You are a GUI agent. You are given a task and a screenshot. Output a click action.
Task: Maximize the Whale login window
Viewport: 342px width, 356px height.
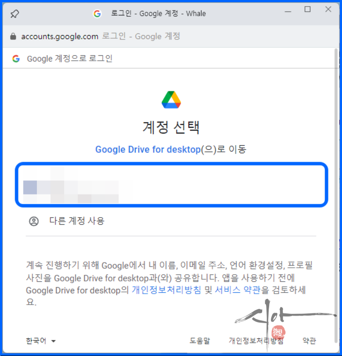pyautogui.click(x=307, y=10)
